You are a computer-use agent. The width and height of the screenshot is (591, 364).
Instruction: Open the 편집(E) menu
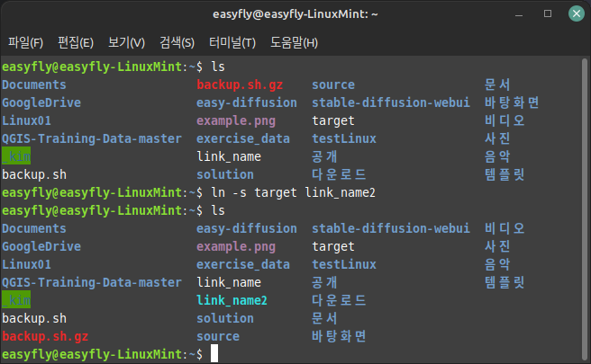coord(76,42)
